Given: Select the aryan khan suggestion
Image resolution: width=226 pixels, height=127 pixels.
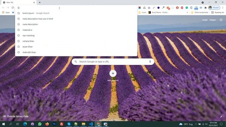Looking at the screenshot, I should coord(76,47).
